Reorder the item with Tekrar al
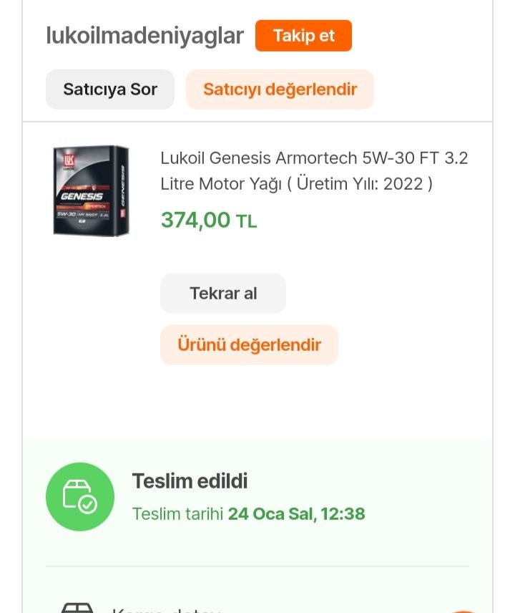Viewport: 515px width, 613px height. click(223, 293)
